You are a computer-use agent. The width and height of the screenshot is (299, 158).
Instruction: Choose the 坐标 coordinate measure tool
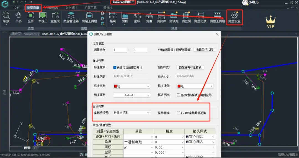coord(137,15)
